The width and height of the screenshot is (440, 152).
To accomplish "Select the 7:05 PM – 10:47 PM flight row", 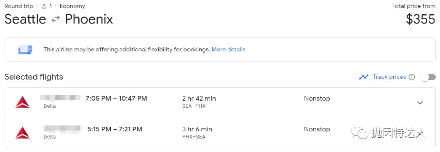I will tap(220, 103).
